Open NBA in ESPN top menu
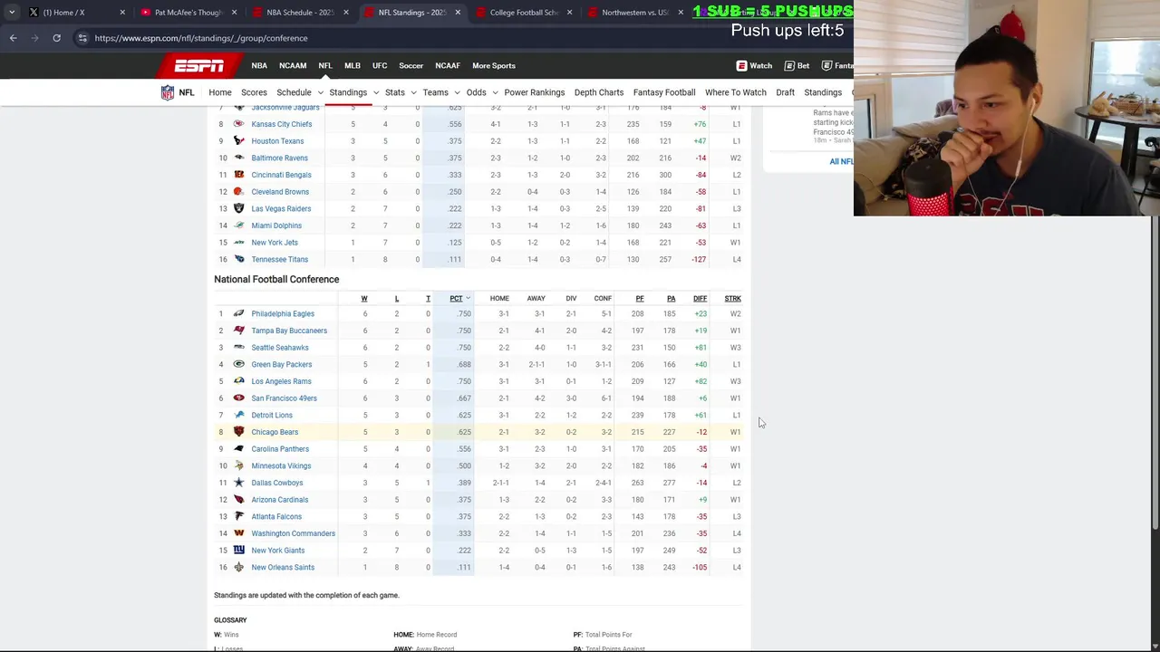Screen dimensions: 1160x652 tap(259, 66)
